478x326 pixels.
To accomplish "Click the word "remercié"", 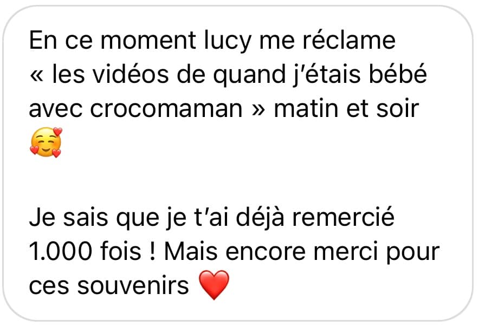I will click(x=343, y=217).
